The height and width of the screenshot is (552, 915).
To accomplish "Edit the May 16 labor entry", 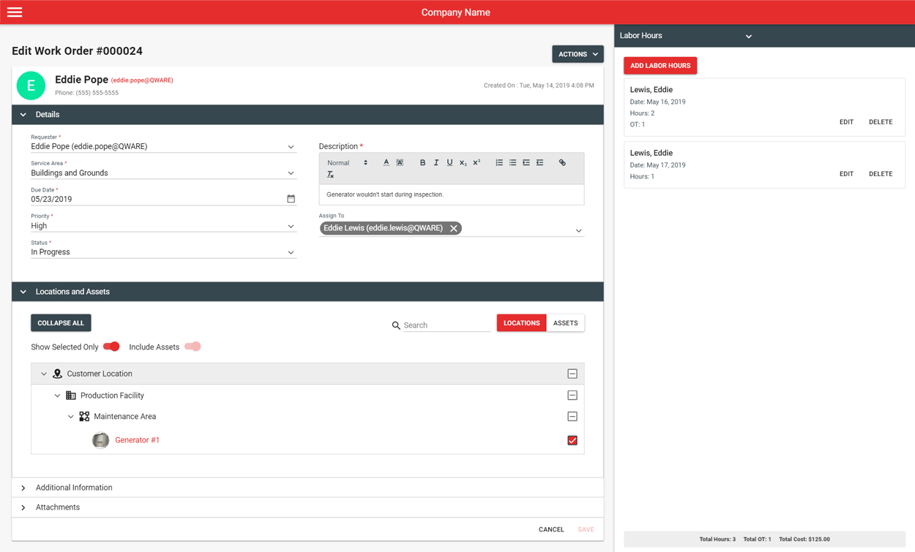I will 846,122.
